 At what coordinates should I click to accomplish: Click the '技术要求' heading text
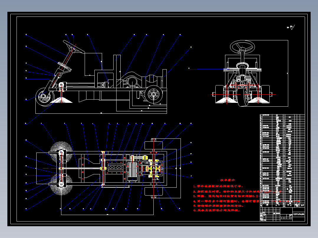pos(227,180)
